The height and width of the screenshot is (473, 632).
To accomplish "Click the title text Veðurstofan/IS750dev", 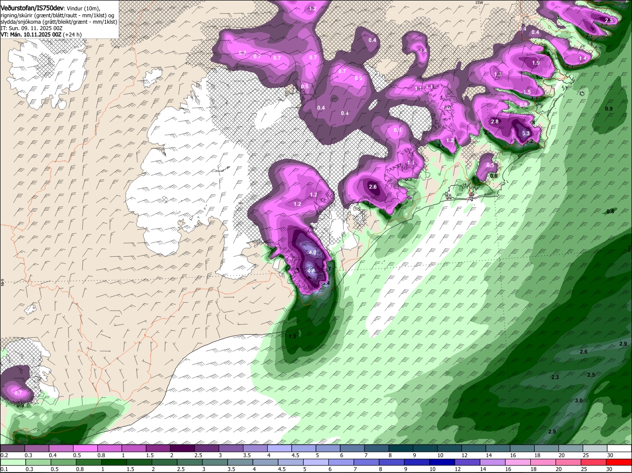I will (32, 9).
